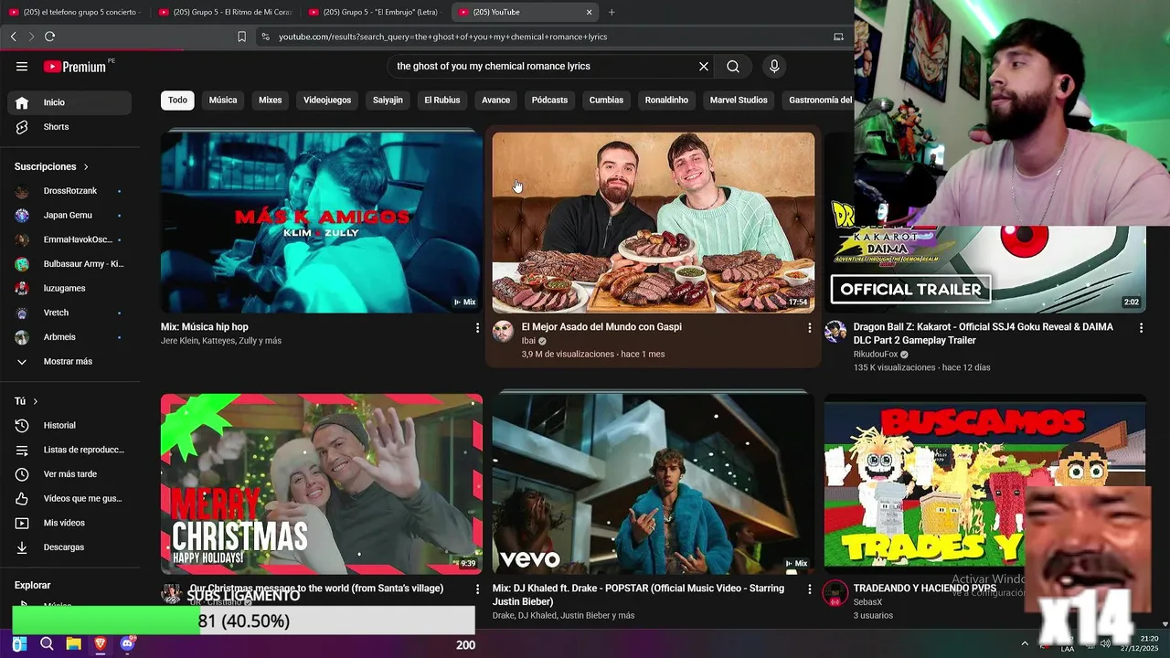This screenshot has height=658, width=1170.
Task: Expand 'Mostrar más' subscriptions list
Action: click(69, 362)
